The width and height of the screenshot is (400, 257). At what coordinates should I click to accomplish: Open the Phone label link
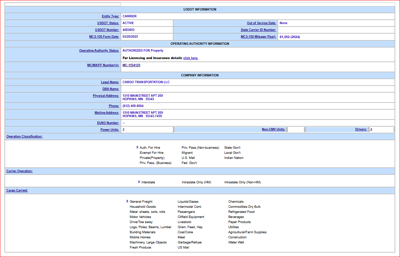coord(114,106)
